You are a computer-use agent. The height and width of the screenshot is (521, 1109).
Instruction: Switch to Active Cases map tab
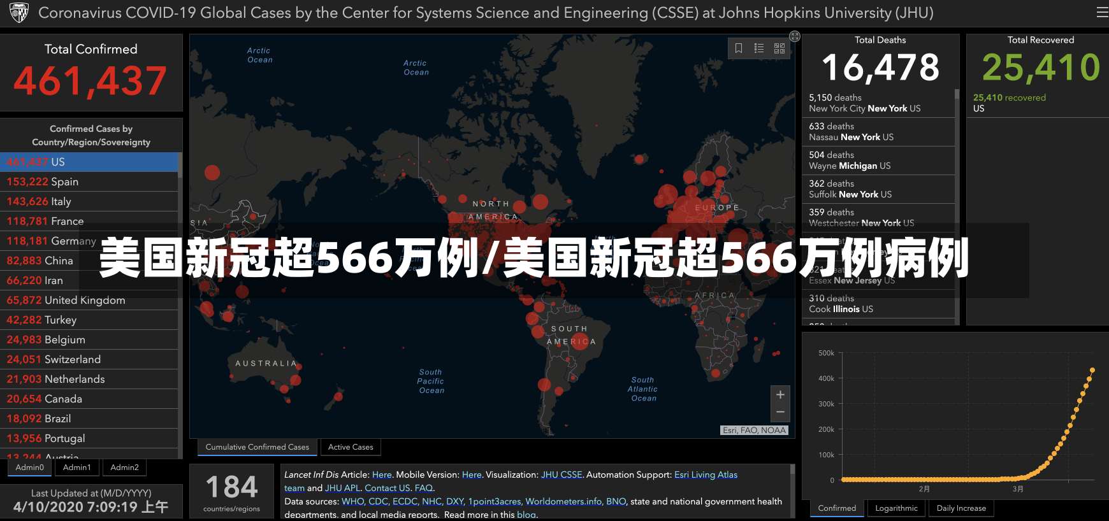(x=351, y=447)
